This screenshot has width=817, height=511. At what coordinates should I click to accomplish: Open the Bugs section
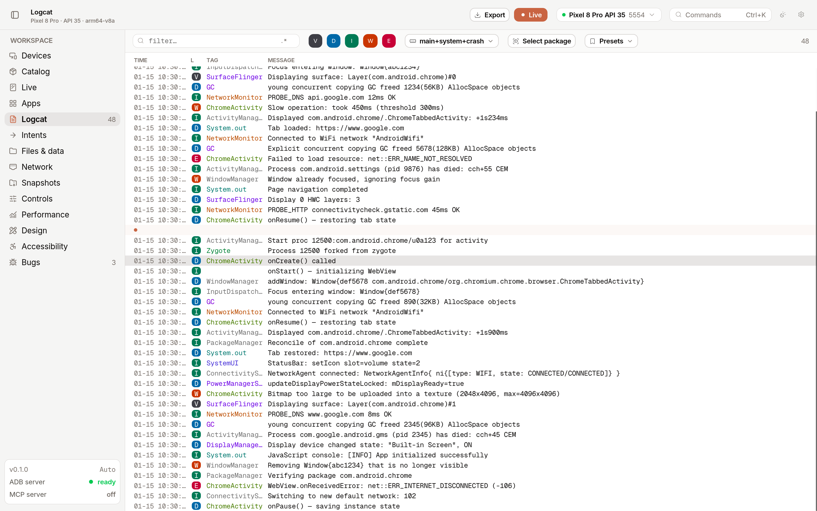click(x=62, y=262)
